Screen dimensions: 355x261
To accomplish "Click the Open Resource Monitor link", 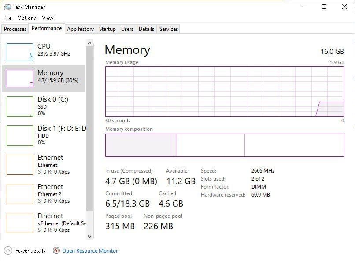I will coord(90,251).
